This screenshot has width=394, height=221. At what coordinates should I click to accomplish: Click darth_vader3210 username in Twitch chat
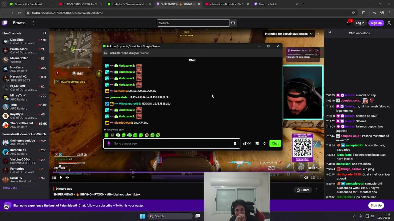click(x=349, y=174)
